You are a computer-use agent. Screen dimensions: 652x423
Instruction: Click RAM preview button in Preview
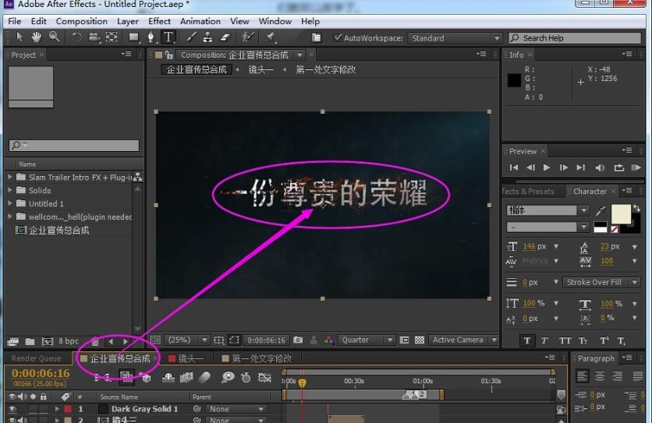click(x=636, y=167)
